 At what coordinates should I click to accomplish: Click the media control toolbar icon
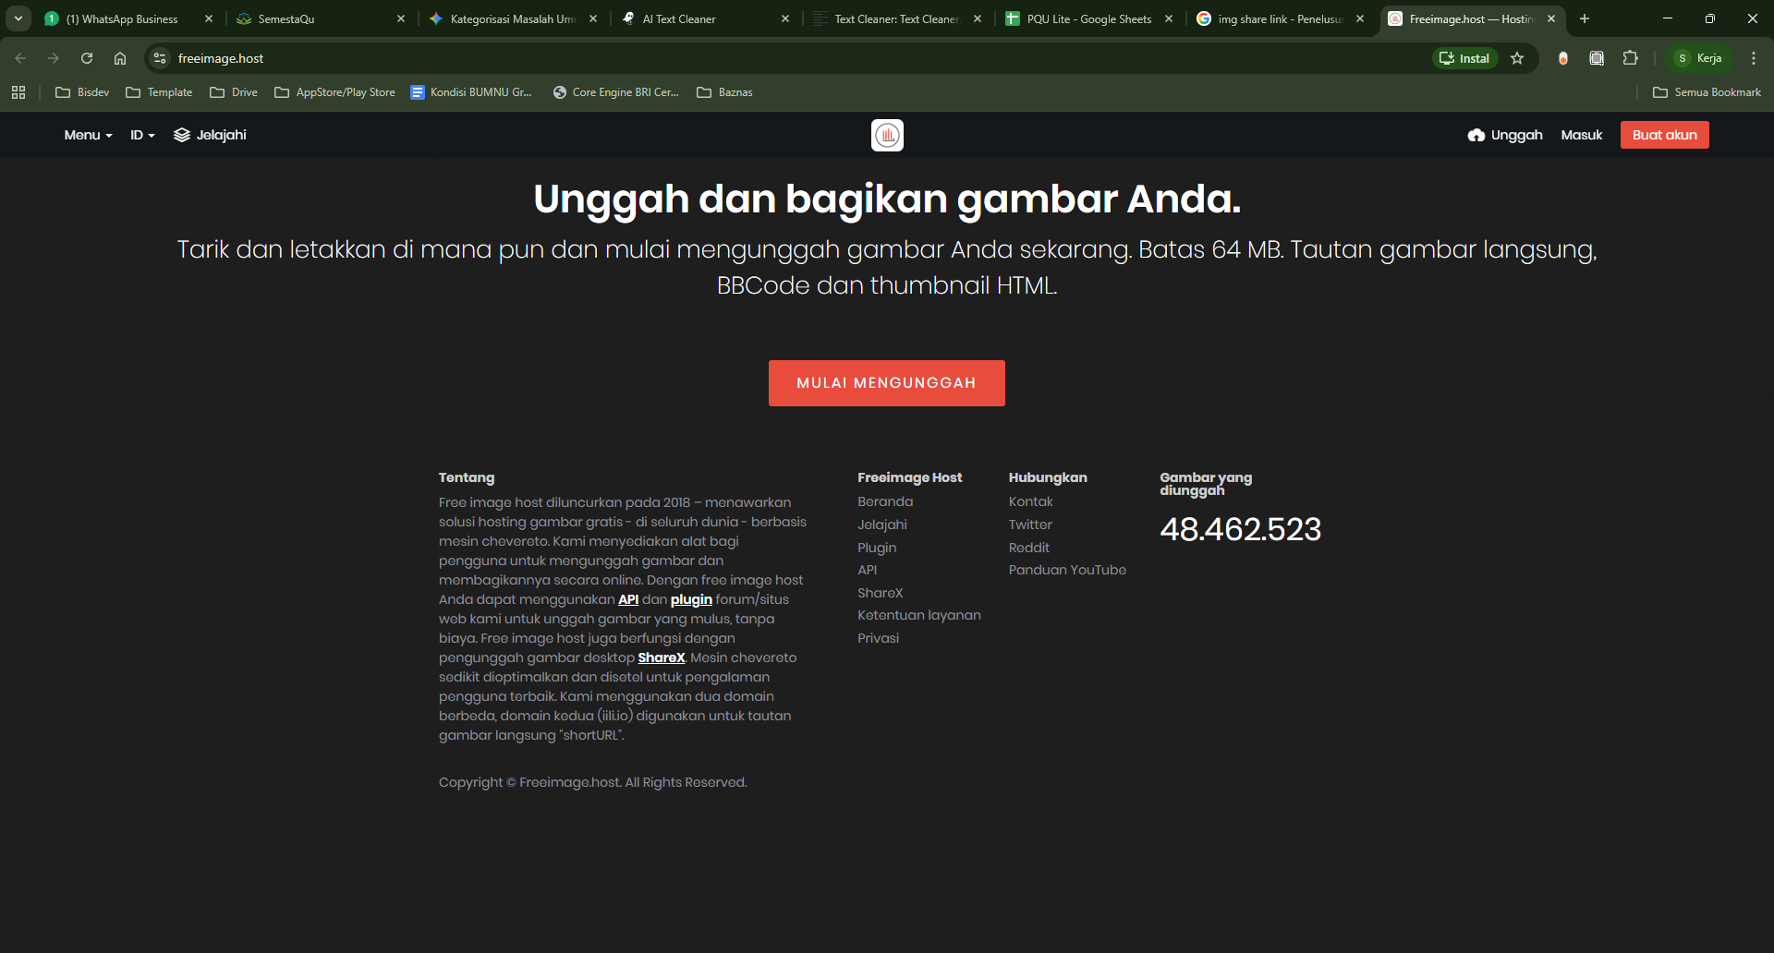click(1597, 58)
